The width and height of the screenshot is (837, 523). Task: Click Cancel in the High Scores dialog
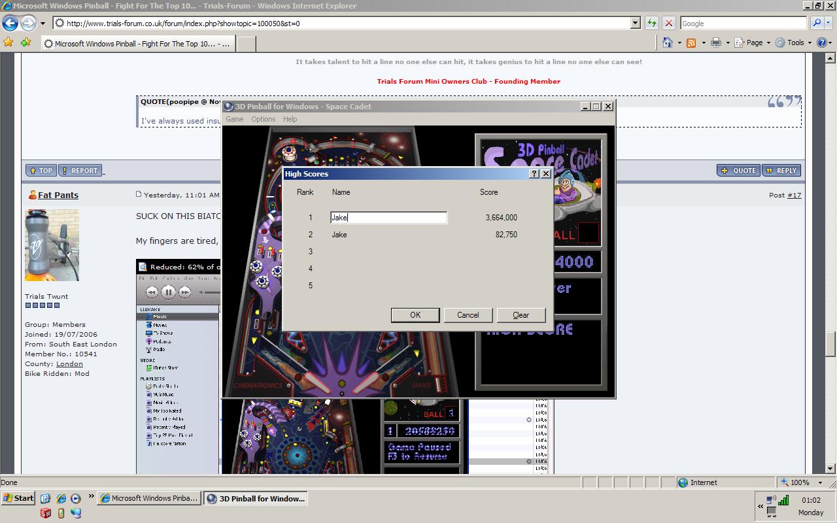click(468, 315)
